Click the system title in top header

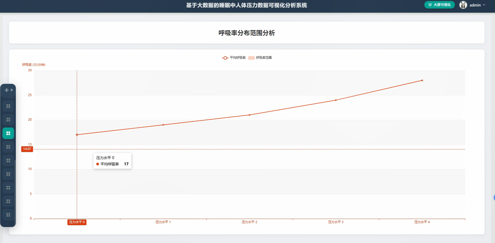tap(247, 5)
